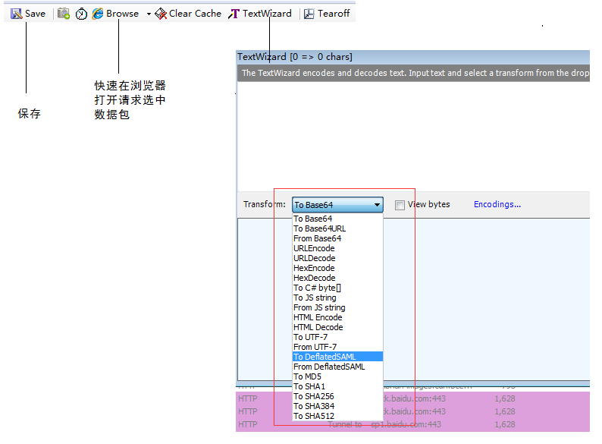Screen dimensions: 602x444
Task: Click the timer stopwatch icon in toolbar
Action: [81, 14]
